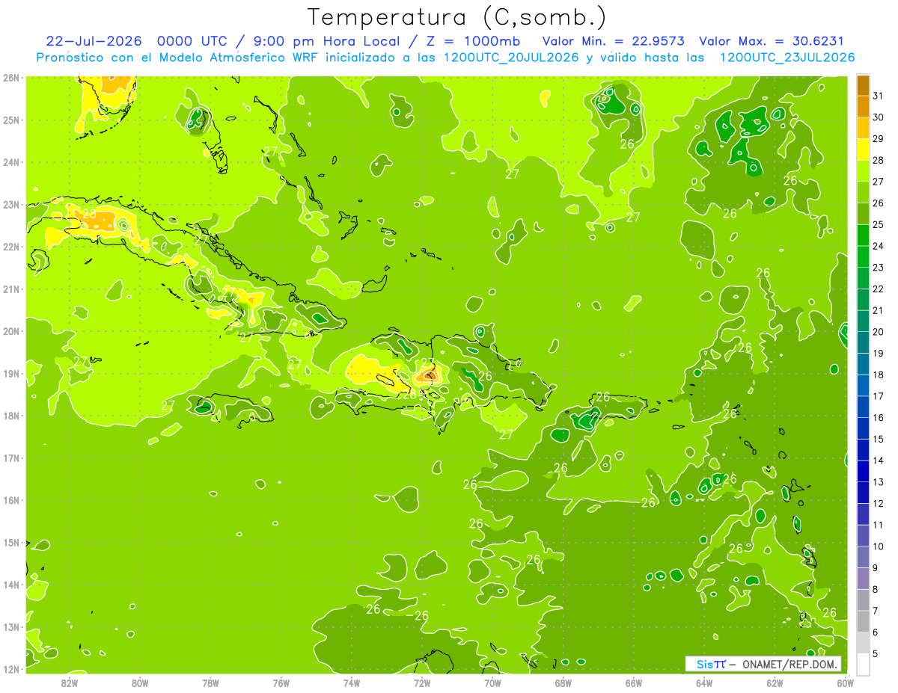Click the '70W' longitude axis label

pos(492,683)
